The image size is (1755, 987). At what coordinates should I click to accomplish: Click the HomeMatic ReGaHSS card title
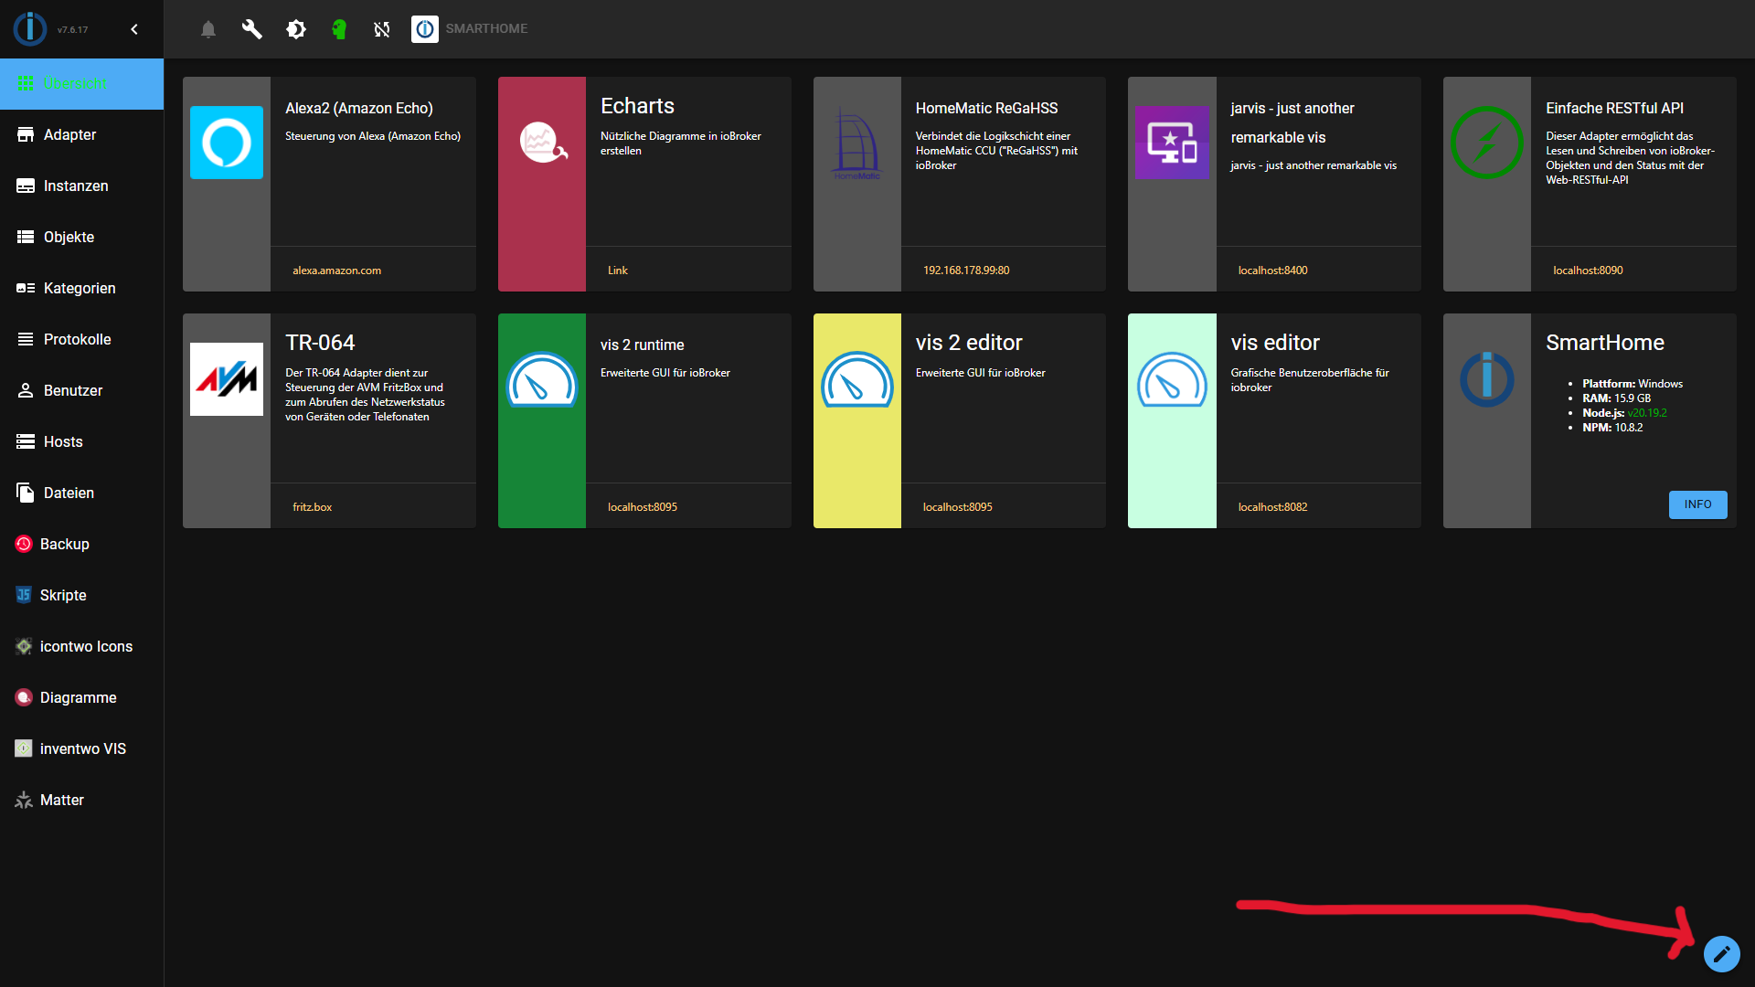point(986,108)
